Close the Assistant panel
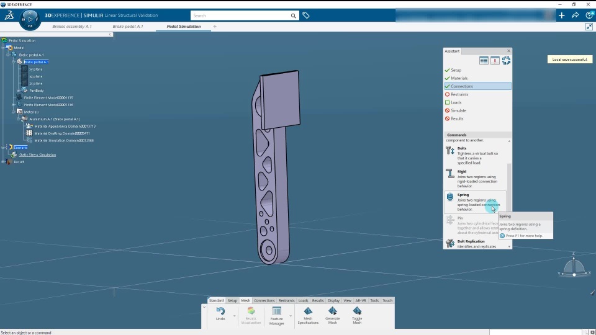Viewport: 596px width, 335px height. 508,51
